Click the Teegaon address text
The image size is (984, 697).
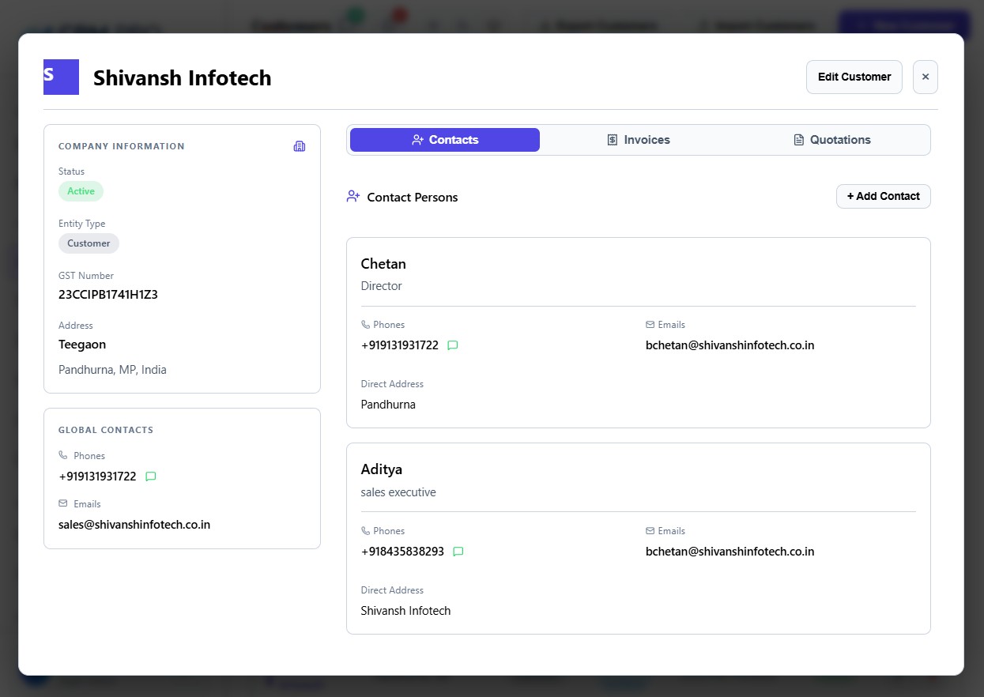point(82,345)
